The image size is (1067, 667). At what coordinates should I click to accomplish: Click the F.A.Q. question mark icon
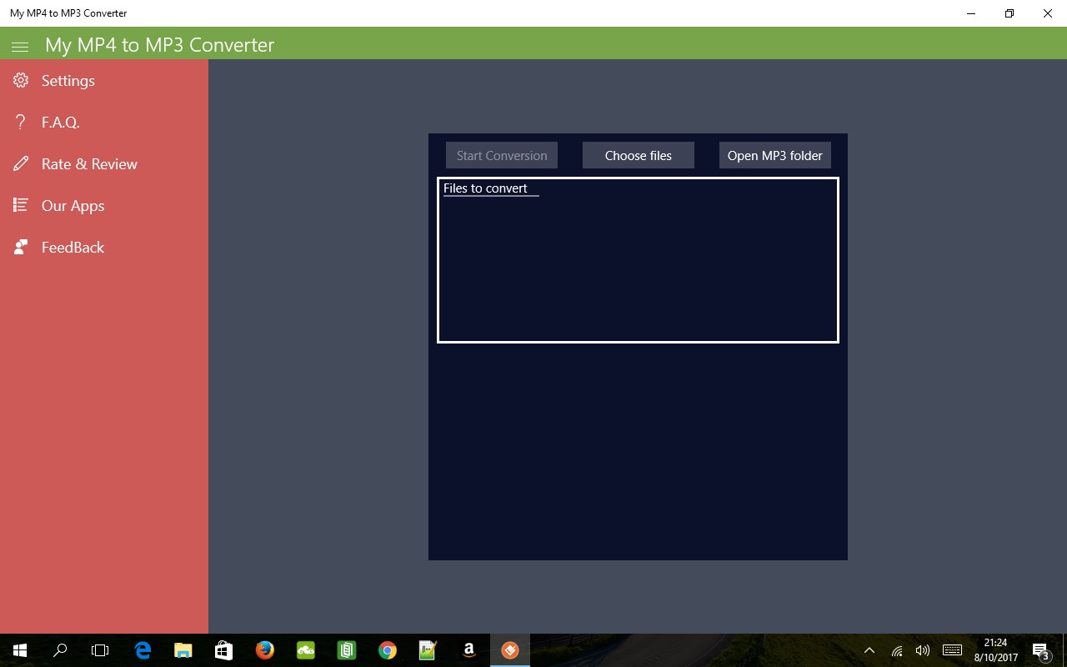(20, 122)
